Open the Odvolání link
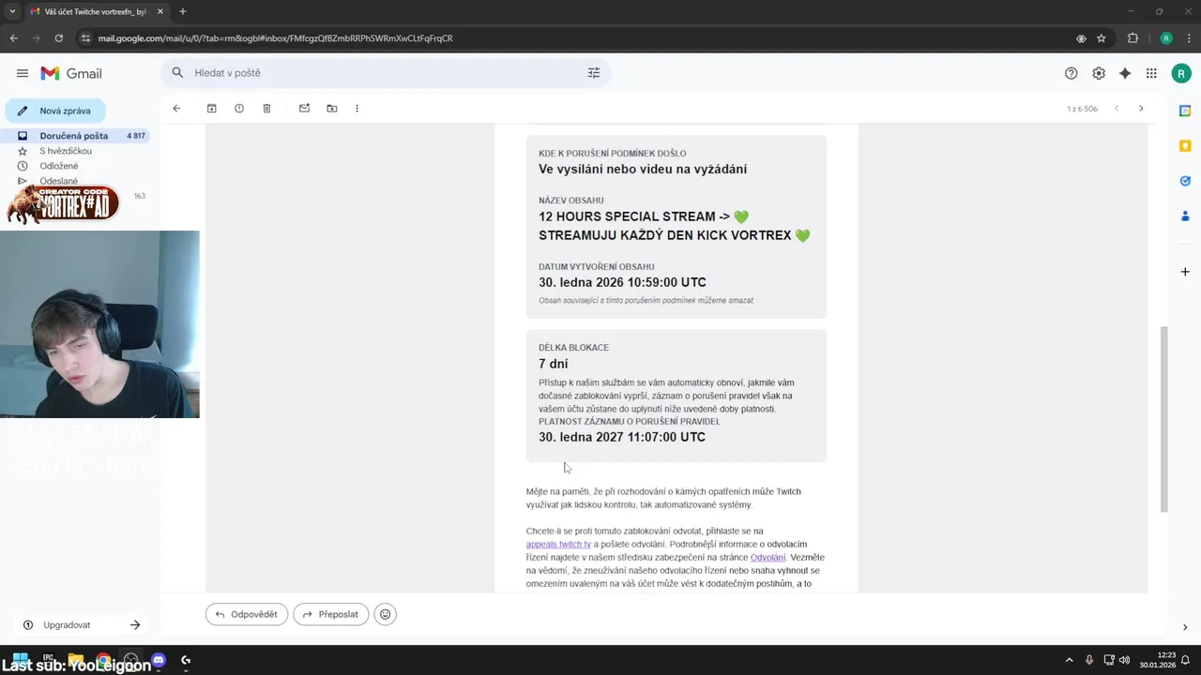Viewport: 1201px width, 675px height. point(768,558)
